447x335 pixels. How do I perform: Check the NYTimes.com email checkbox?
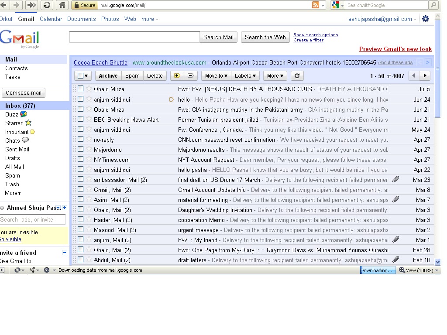(x=81, y=159)
